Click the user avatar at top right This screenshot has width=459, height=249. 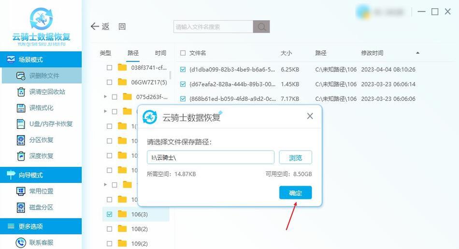point(362,12)
